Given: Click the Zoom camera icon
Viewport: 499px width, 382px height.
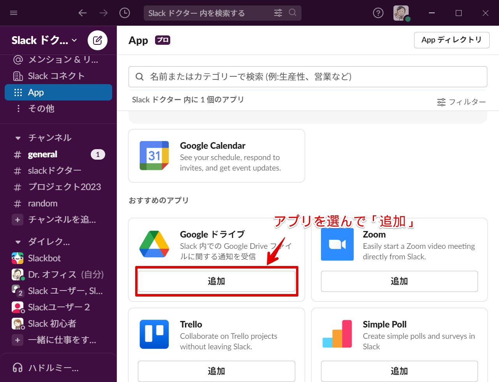Looking at the screenshot, I should [x=337, y=244].
